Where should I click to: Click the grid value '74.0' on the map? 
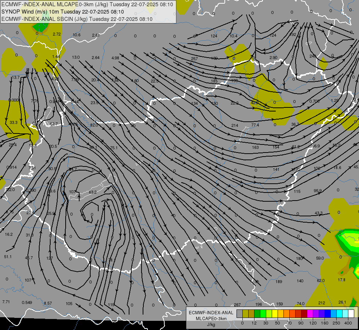click(x=301, y=304)
